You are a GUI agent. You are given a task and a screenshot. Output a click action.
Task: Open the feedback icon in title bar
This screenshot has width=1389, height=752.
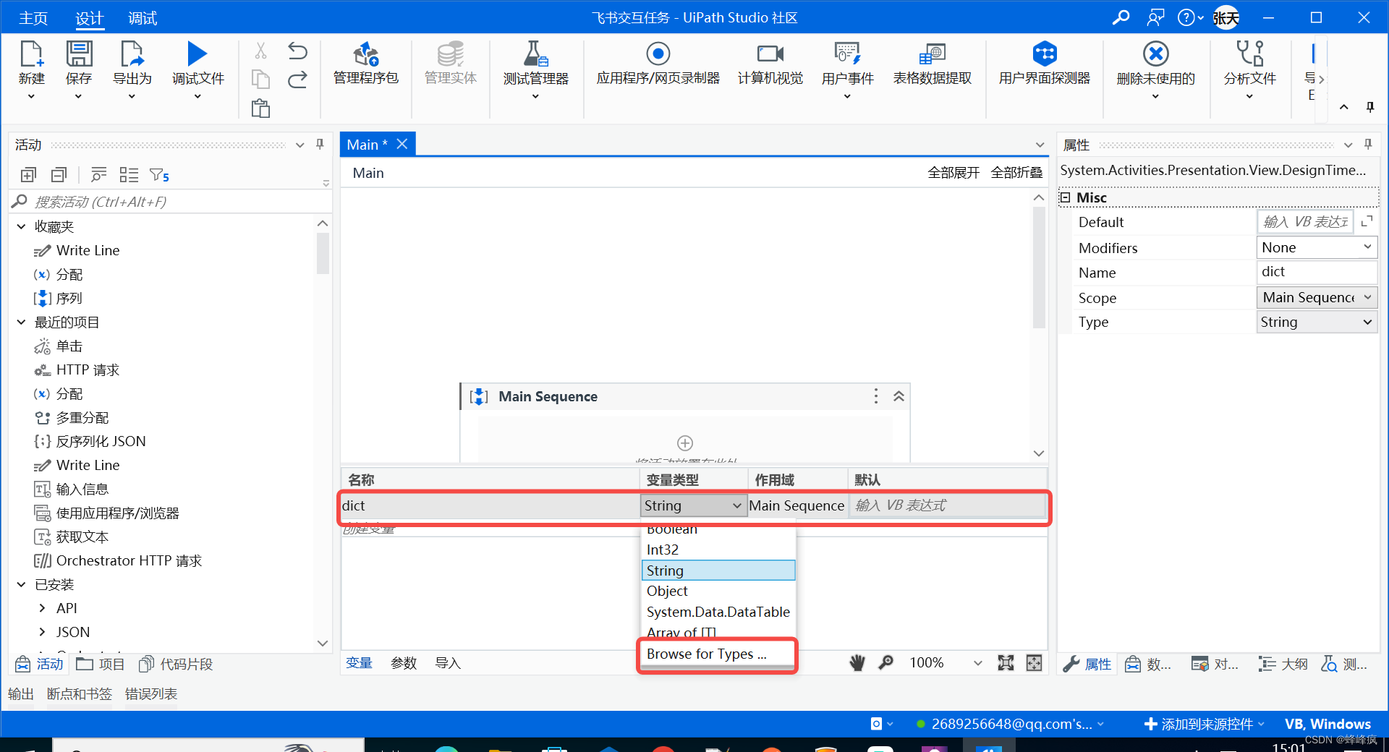pyautogui.click(x=1155, y=17)
